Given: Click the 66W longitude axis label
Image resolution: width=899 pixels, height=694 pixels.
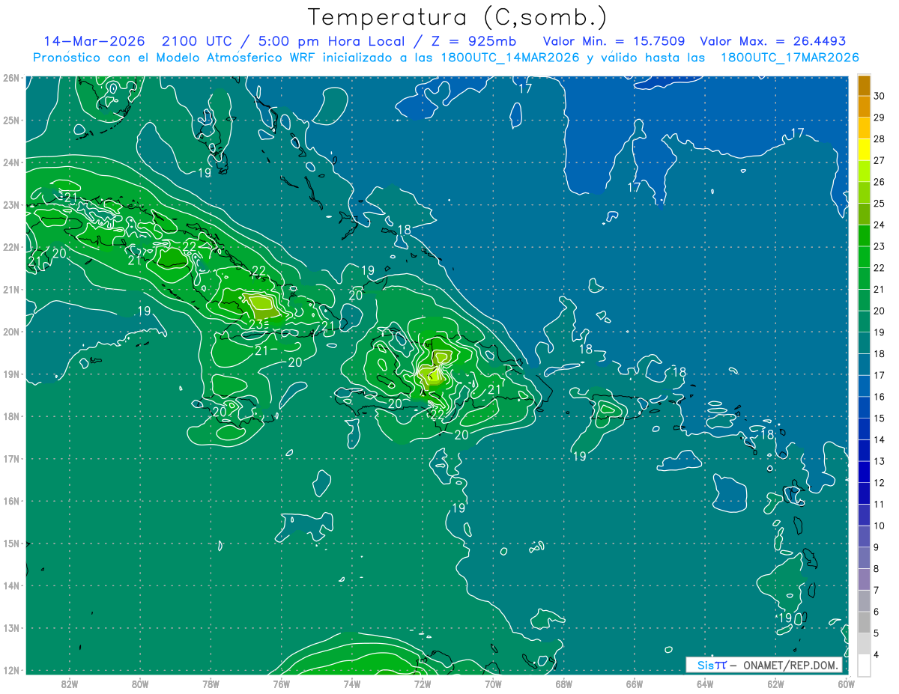Looking at the screenshot, I should tap(635, 683).
